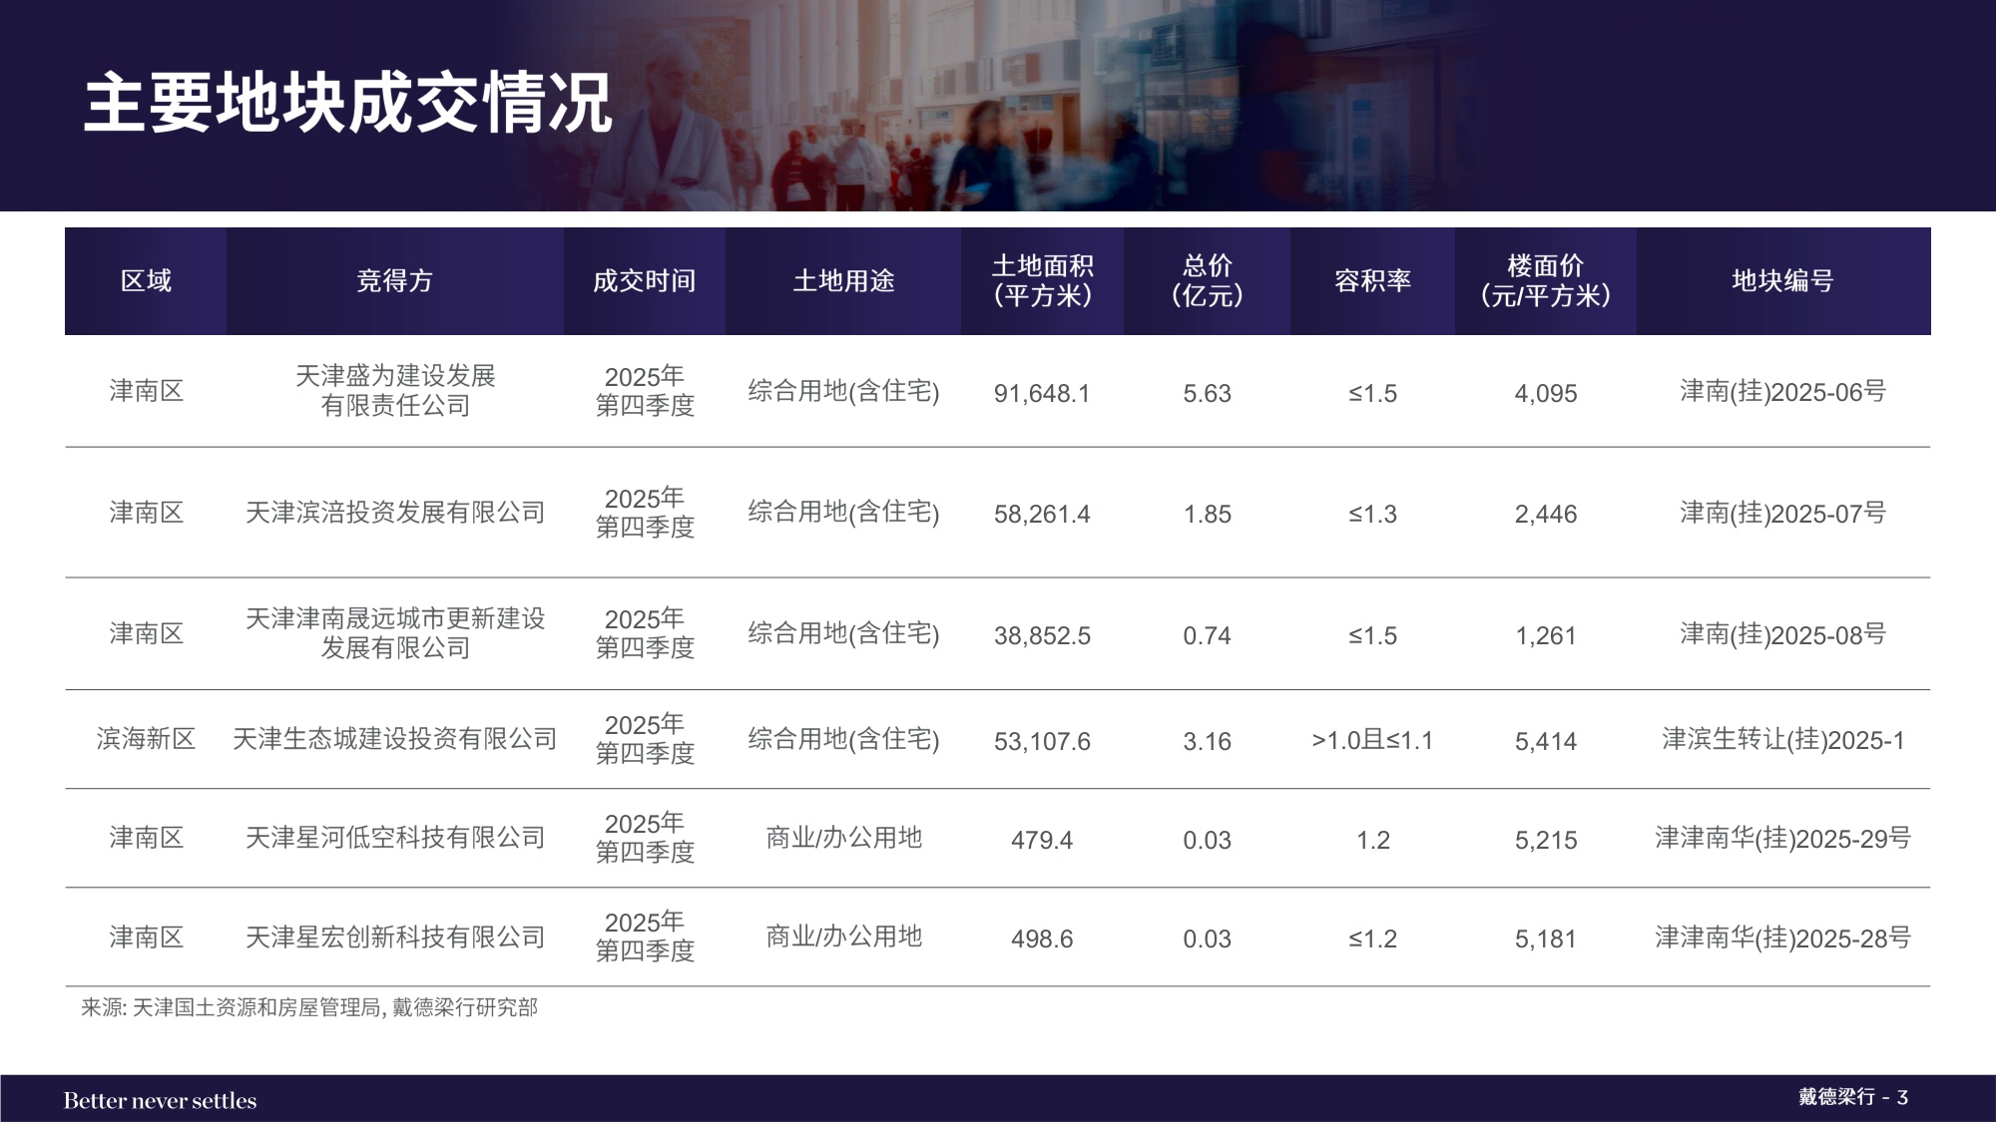Click plot number 津滨生转让(挂)2025-1
The height and width of the screenshot is (1122, 1996).
click(x=1782, y=740)
